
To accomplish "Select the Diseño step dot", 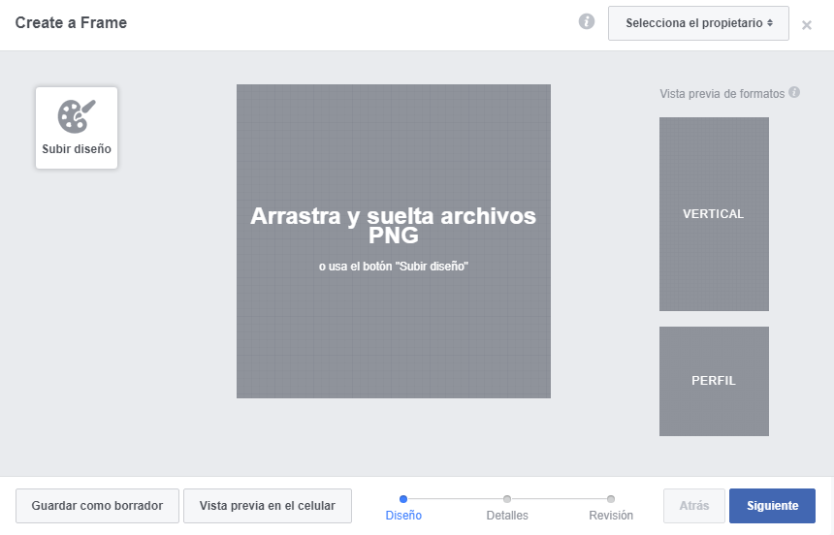I will click(x=403, y=499).
